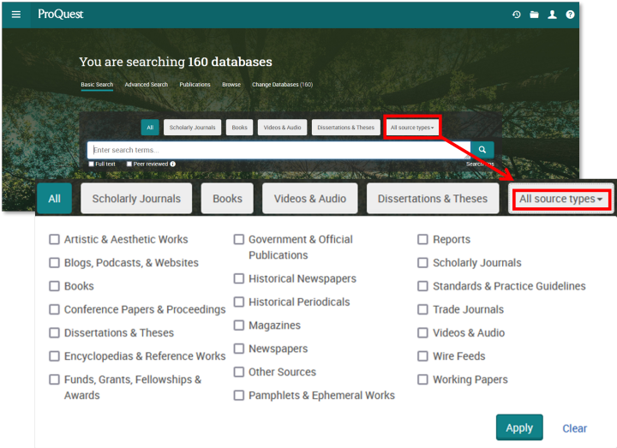Enable the Trade Journals checkbox
Screen dimensions: 617x448
point(423,309)
